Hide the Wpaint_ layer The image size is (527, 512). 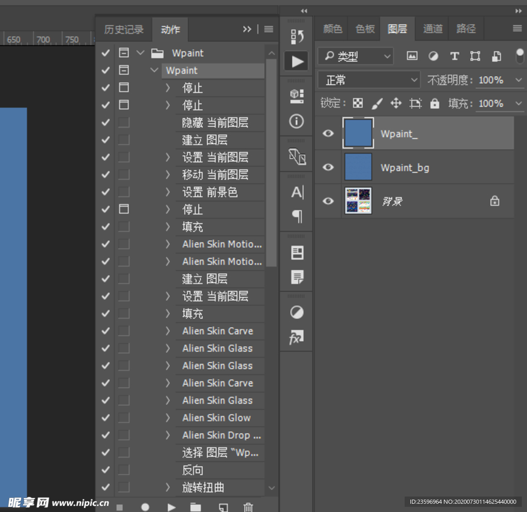(328, 133)
